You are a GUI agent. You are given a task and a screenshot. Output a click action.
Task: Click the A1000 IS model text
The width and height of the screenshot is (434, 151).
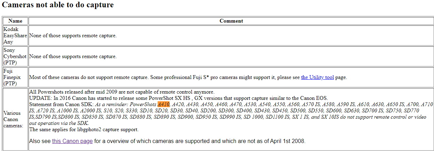click(x=68, y=111)
